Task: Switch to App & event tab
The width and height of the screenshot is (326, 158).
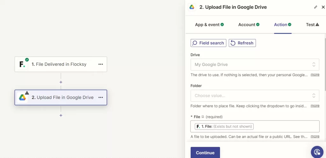Action: [x=209, y=25]
